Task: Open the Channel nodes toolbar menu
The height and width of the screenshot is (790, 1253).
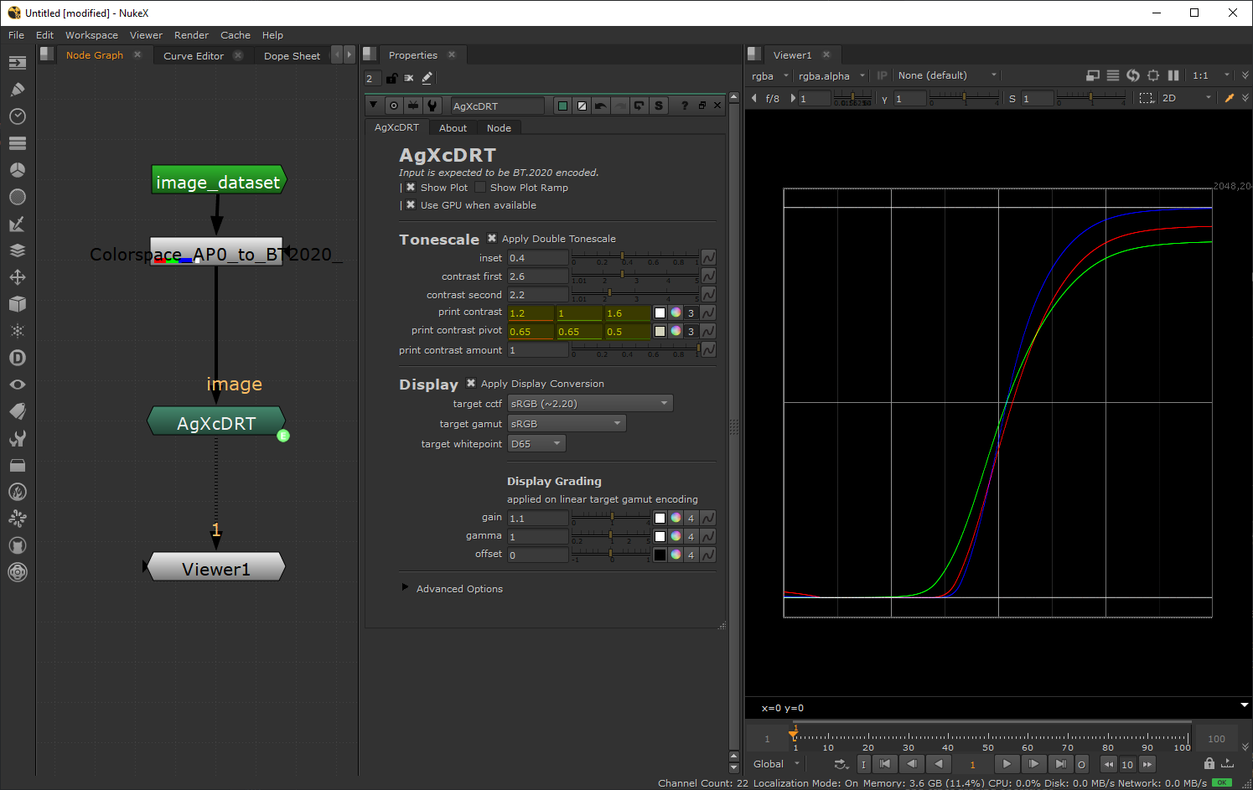Action: (18, 143)
